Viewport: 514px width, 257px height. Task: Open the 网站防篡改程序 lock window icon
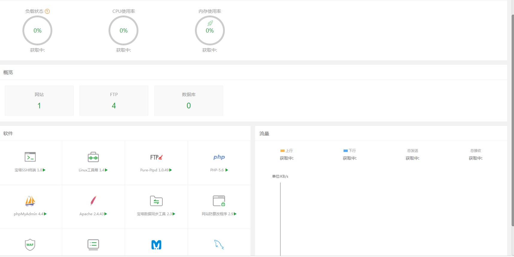pyautogui.click(x=219, y=201)
